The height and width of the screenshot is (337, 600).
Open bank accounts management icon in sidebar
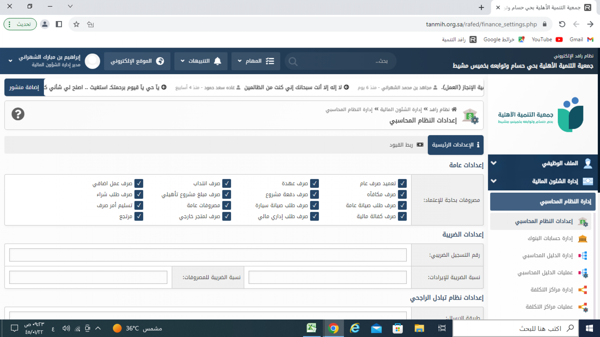[x=582, y=238]
